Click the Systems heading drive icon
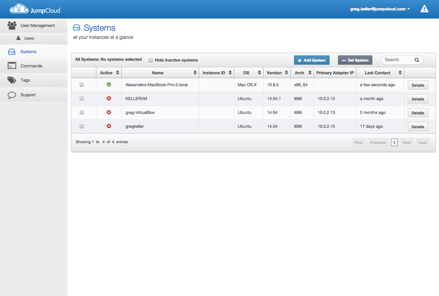This screenshot has height=296, width=439. [77, 27]
